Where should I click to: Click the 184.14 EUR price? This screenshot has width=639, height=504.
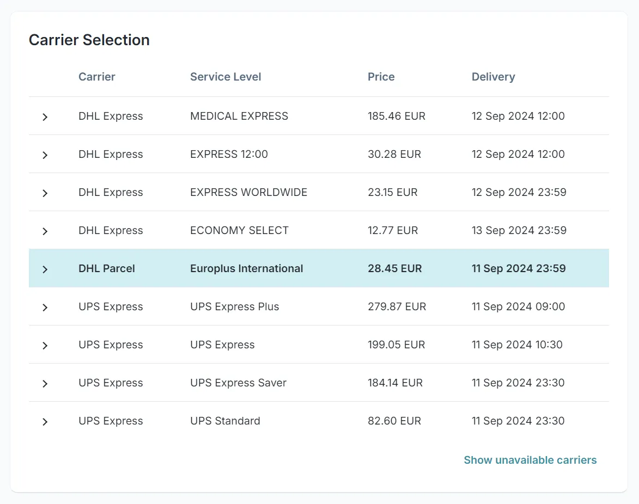[x=395, y=383]
